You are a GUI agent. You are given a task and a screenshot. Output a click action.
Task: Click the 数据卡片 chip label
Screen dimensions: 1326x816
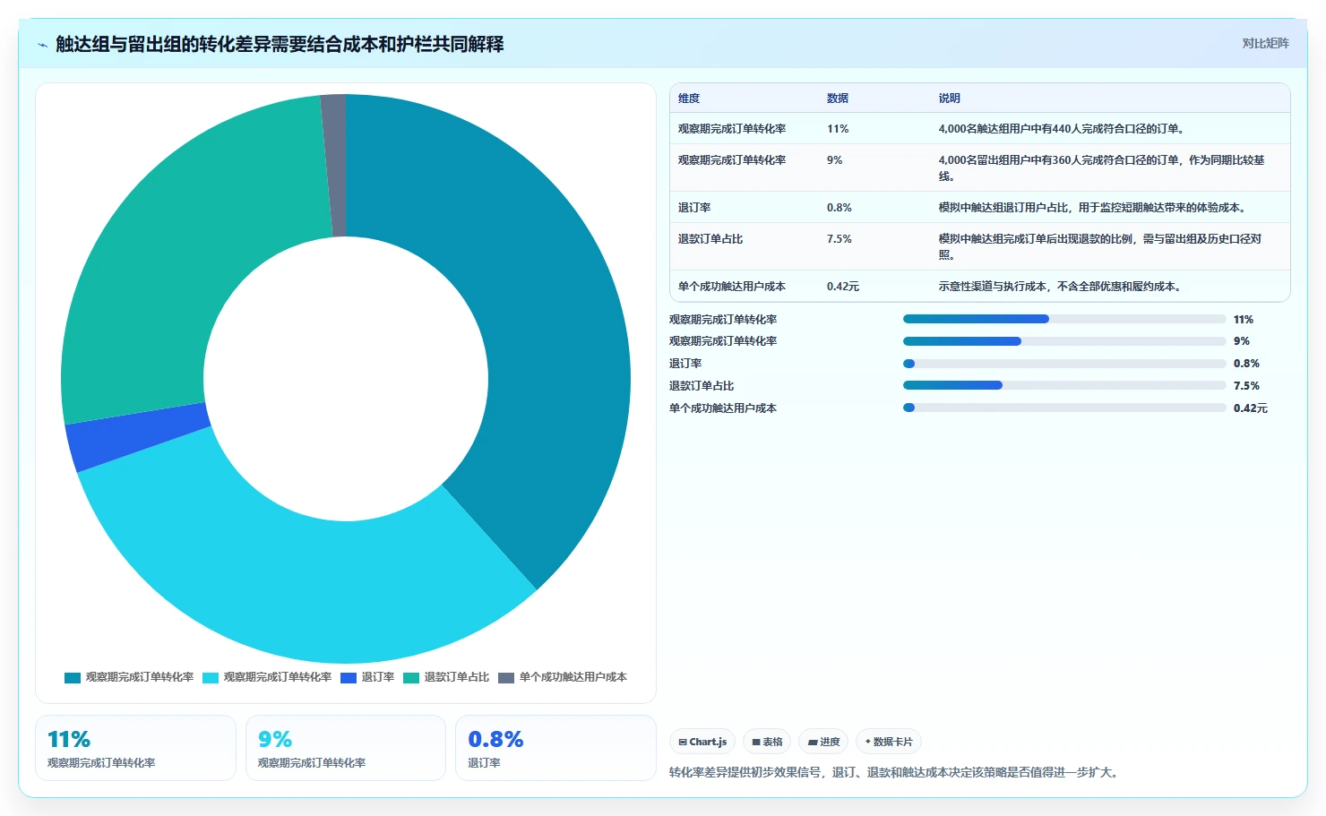tap(892, 742)
